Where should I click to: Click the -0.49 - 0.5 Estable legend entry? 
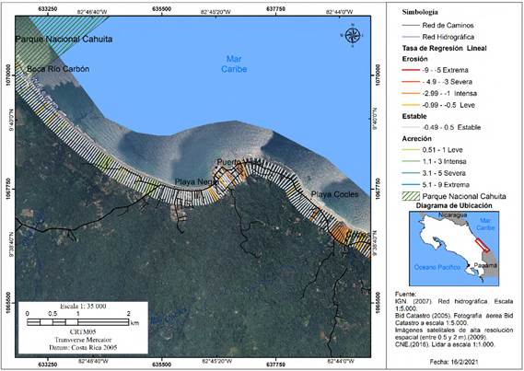pyautogui.click(x=441, y=128)
